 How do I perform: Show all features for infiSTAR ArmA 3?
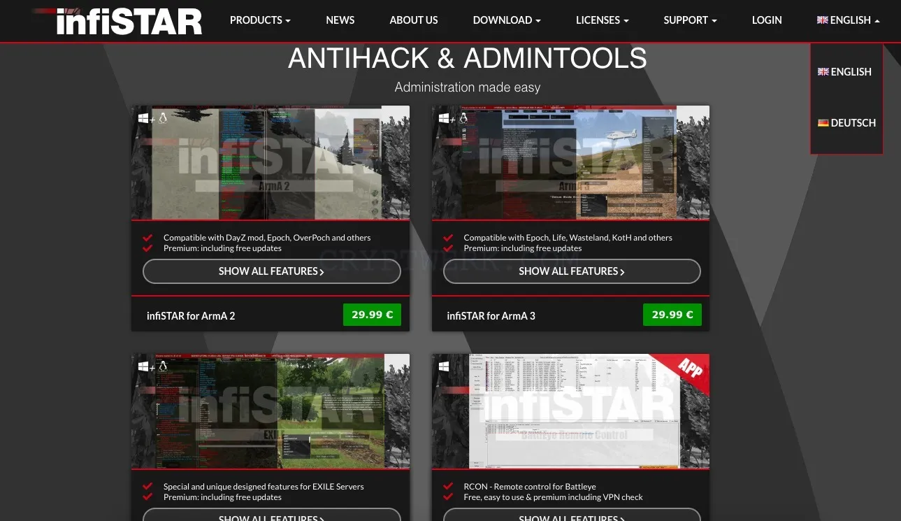point(572,271)
